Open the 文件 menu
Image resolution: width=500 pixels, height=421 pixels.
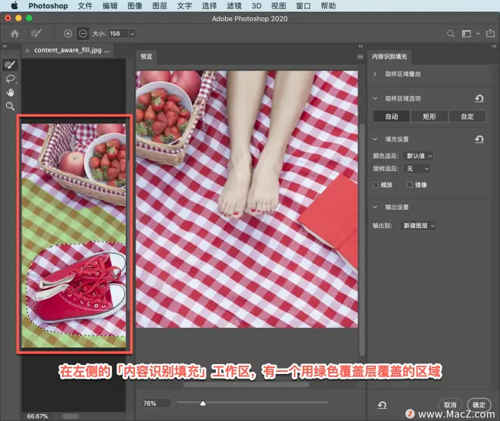[85, 6]
